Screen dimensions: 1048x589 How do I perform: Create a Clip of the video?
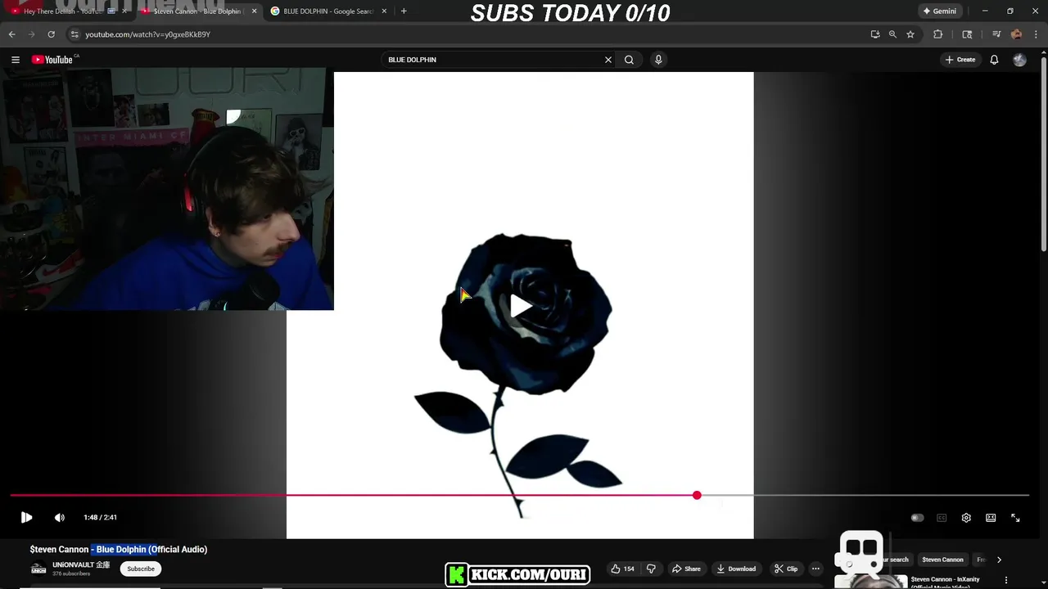pyautogui.click(x=786, y=569)
